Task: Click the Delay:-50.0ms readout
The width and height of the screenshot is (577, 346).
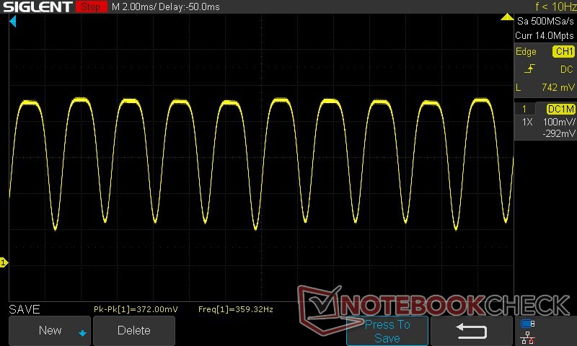Action: [189, 7]
